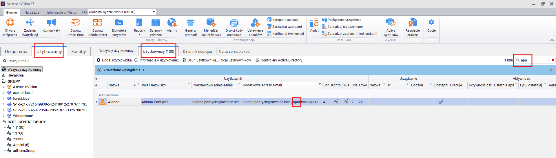556x158 pixels.
Task: Switch to the Główne ribbon tab
Action: coord(11,12)
